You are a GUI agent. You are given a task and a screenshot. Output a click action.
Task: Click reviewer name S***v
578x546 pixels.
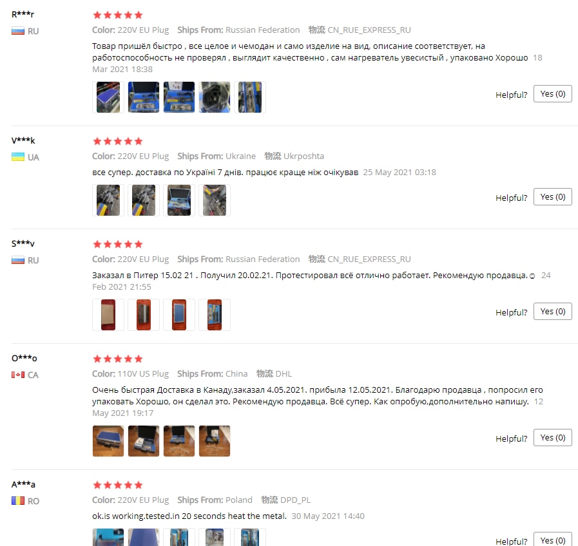pos(23,243)
